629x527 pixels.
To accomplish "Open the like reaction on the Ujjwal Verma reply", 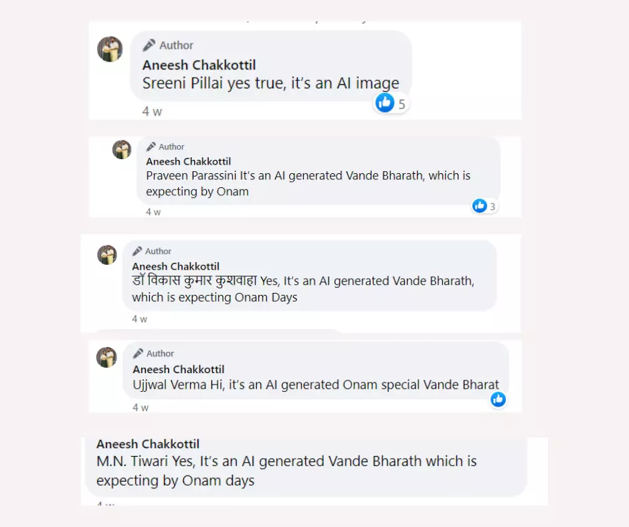I will tap(498, 399).
